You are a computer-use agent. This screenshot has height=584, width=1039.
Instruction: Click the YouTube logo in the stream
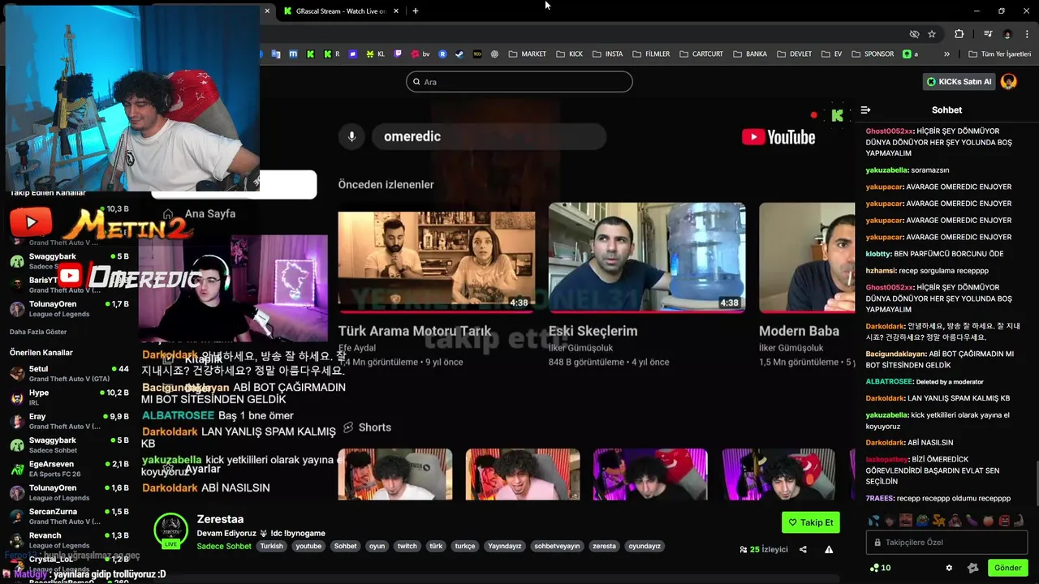pos(778,137)
